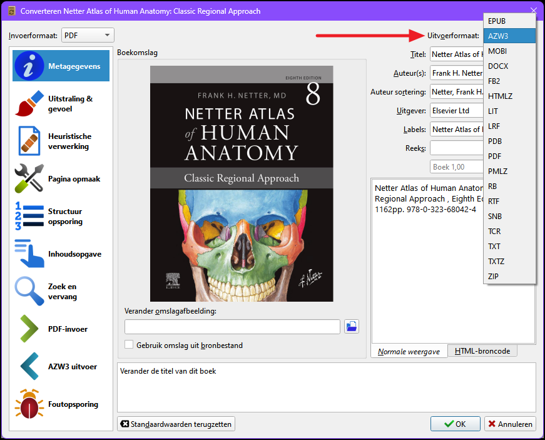
Task: Edit the Uitgever field
Action: (457, 111)
